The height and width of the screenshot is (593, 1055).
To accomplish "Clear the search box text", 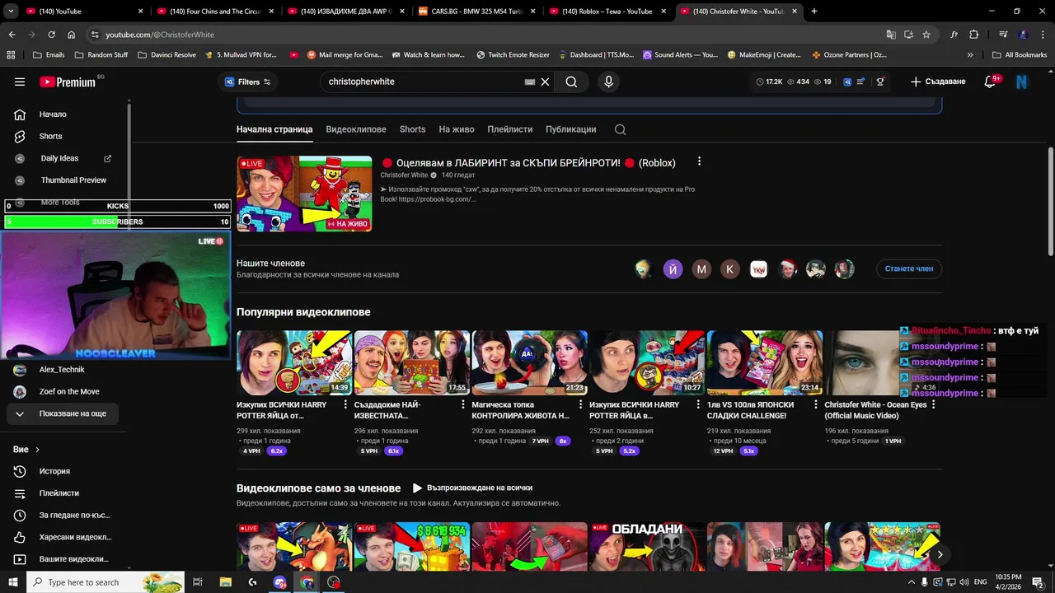I will coord(545,82).
